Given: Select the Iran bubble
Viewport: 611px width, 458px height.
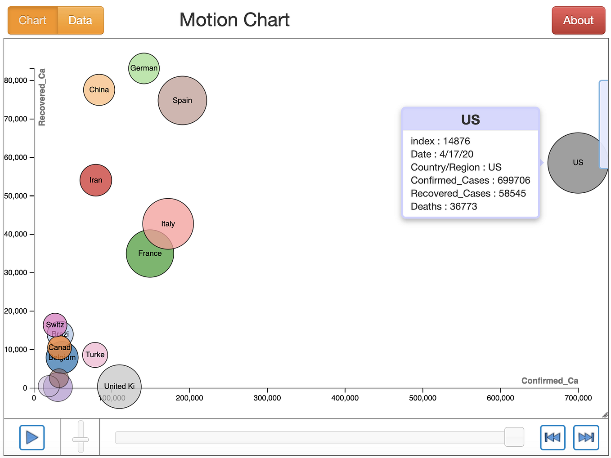Looking at the screenshot, I should 96,180.
